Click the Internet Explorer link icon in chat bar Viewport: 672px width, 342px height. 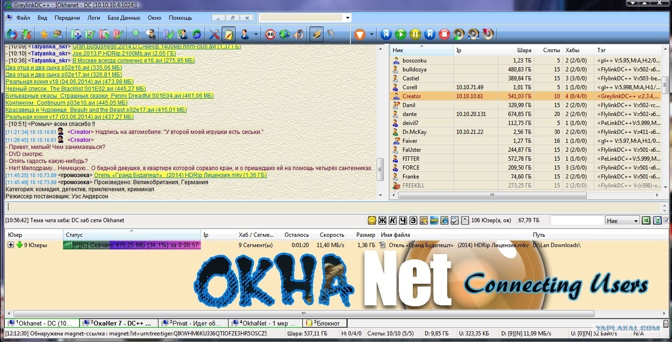(444, 220)
